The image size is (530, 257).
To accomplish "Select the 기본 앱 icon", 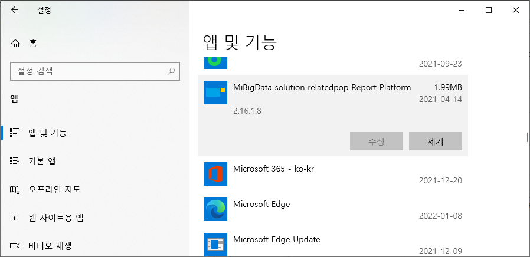I will [x=15, y=161].
